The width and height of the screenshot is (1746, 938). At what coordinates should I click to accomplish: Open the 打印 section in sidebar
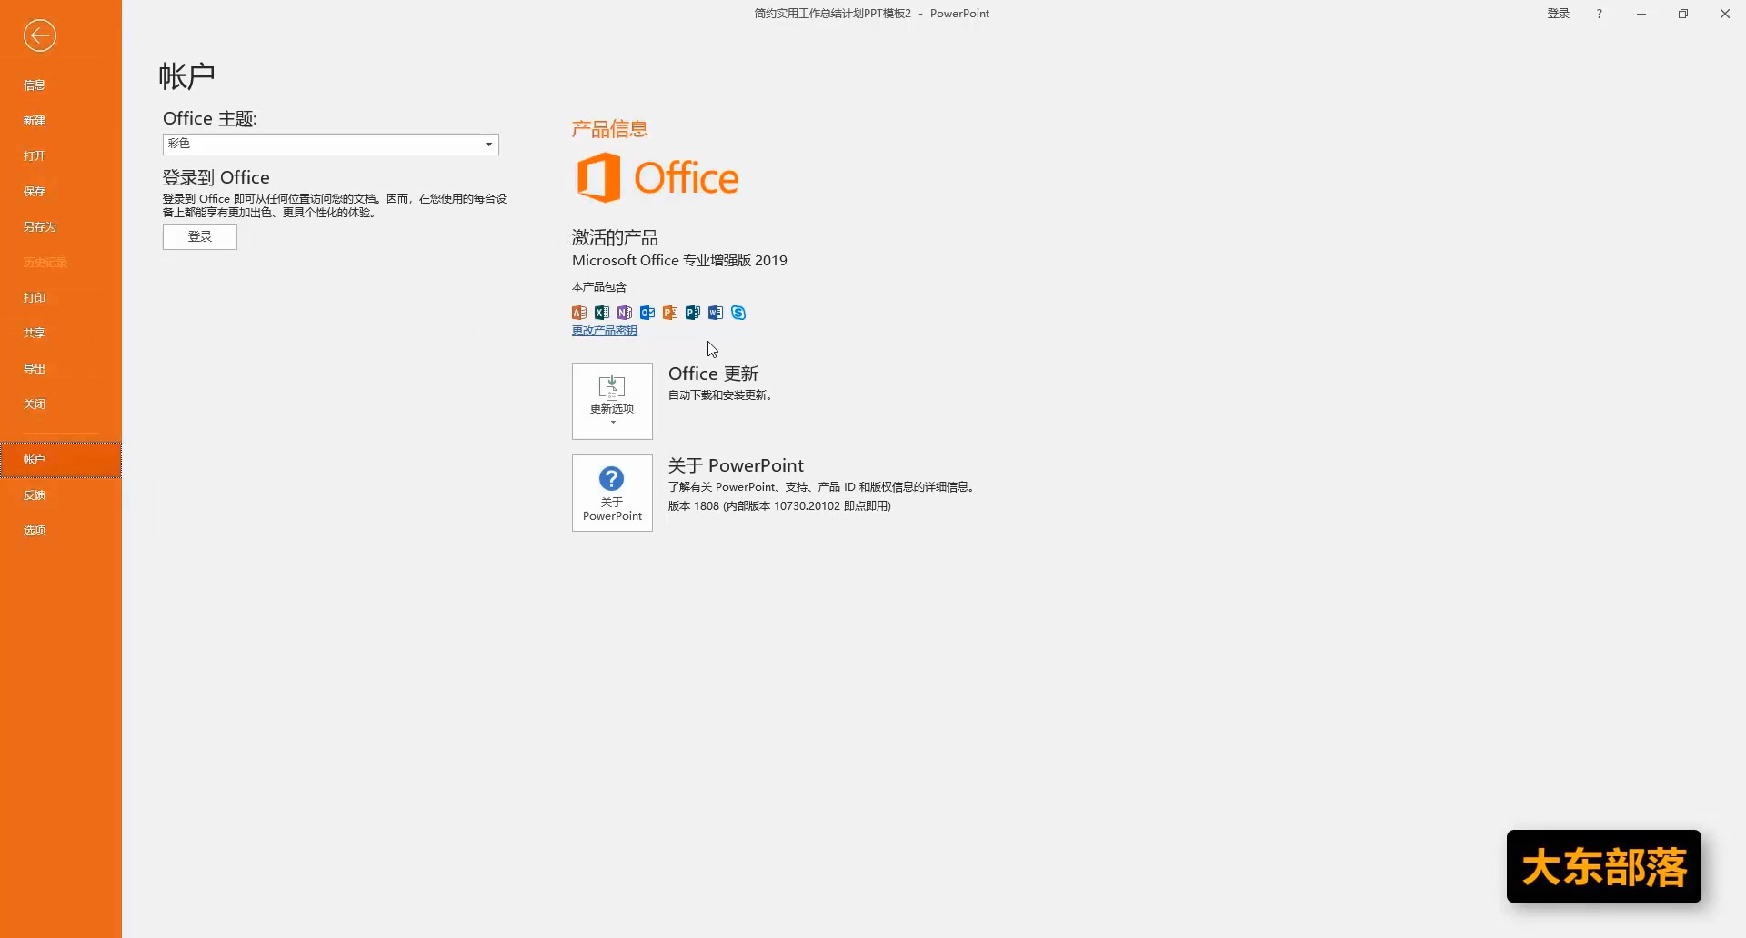pyautogui.click(x=35, y=297)
